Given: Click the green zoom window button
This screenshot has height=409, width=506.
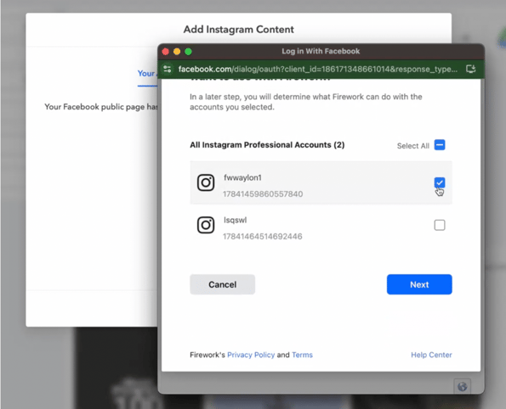Looking at the screenshot, I should click(x=189, y=52).
